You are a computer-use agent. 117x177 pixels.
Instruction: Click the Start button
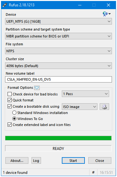coord(73,161)
